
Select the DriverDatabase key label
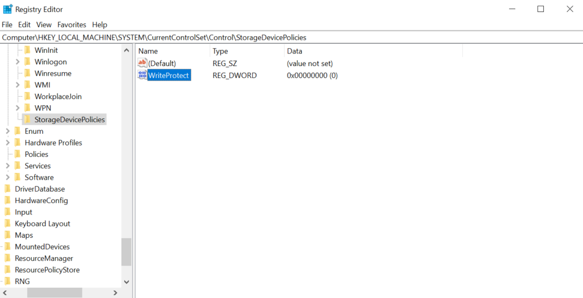pyautogui.click(x=40, y=189)
